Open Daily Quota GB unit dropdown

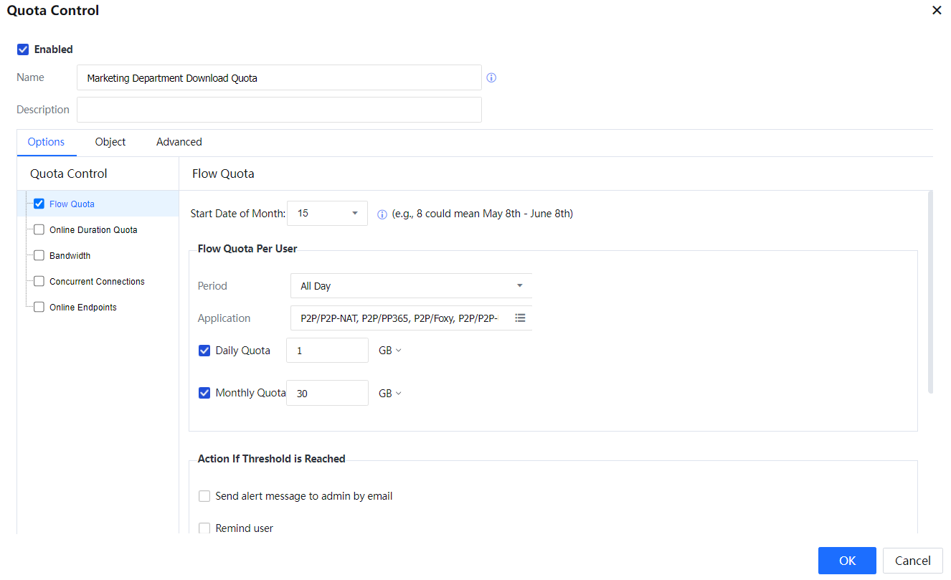coord(390,351)
